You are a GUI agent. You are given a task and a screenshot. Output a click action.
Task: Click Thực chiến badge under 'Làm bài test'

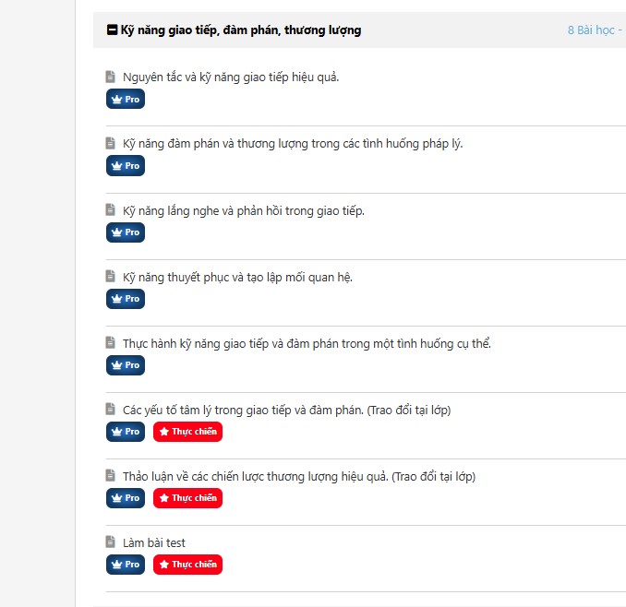point(187,565)
